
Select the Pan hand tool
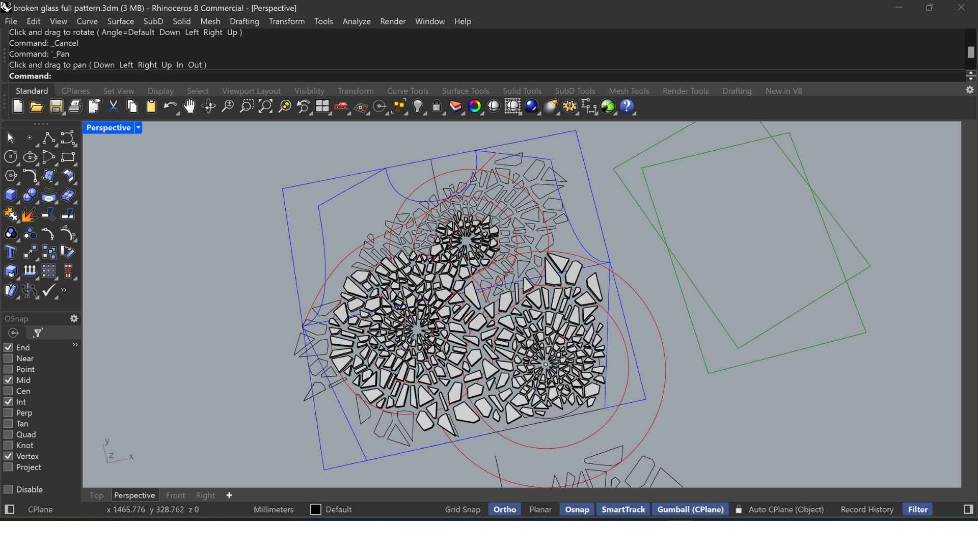point(189,107)
